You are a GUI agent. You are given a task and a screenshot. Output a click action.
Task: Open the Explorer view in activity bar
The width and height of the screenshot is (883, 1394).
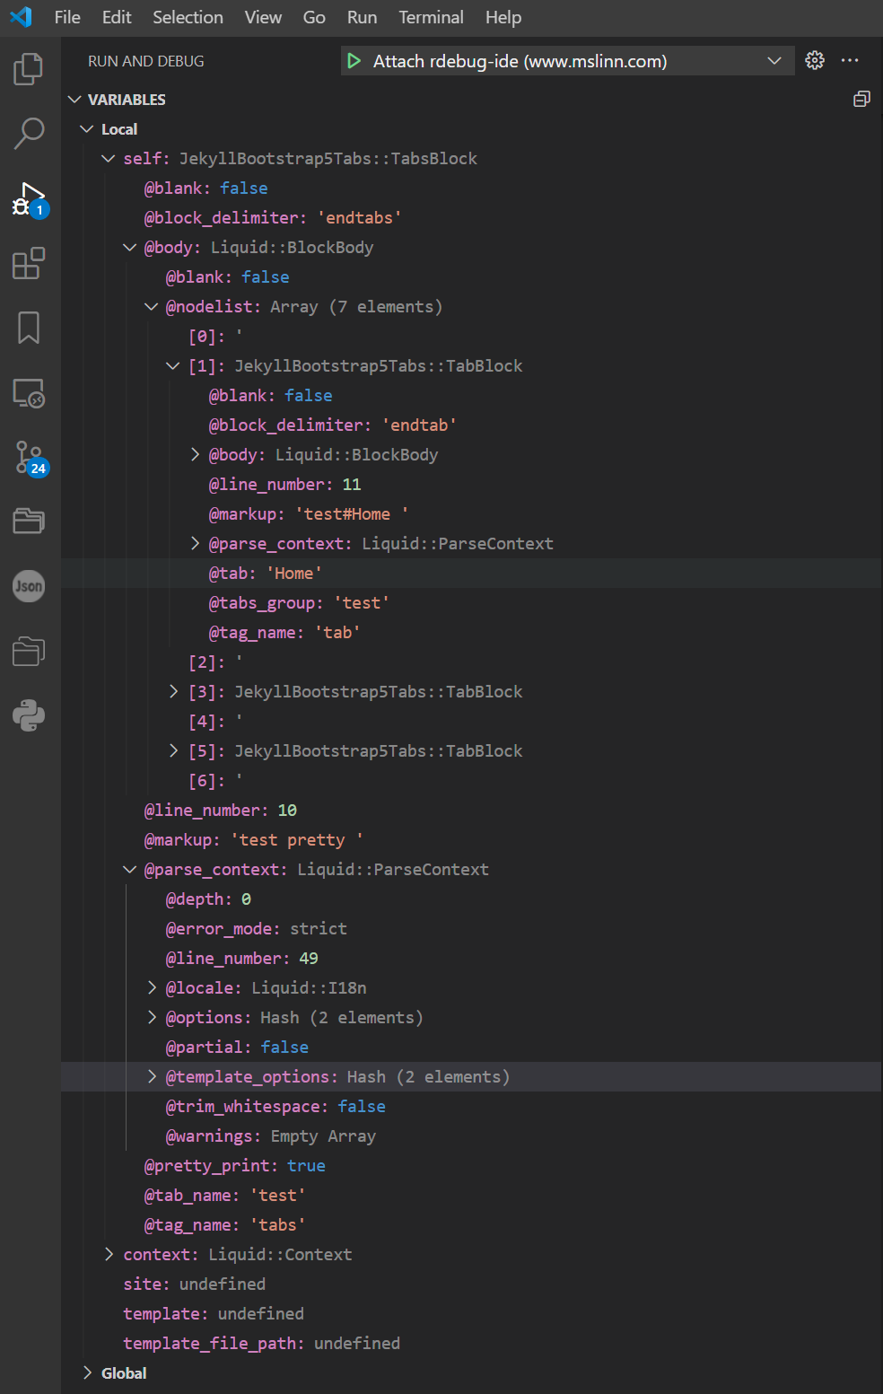coord(29,69)
